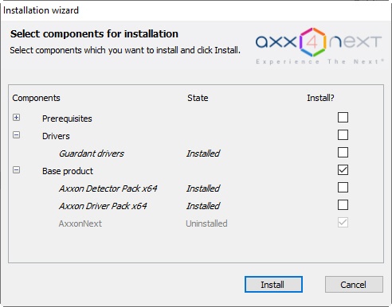
Task: Check the Drivers install checkbox
Action: (x=343, y=134)
